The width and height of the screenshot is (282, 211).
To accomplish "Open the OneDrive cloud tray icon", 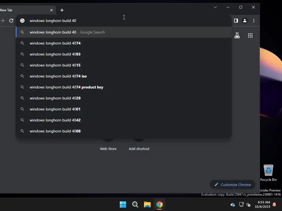I will 232,204.
